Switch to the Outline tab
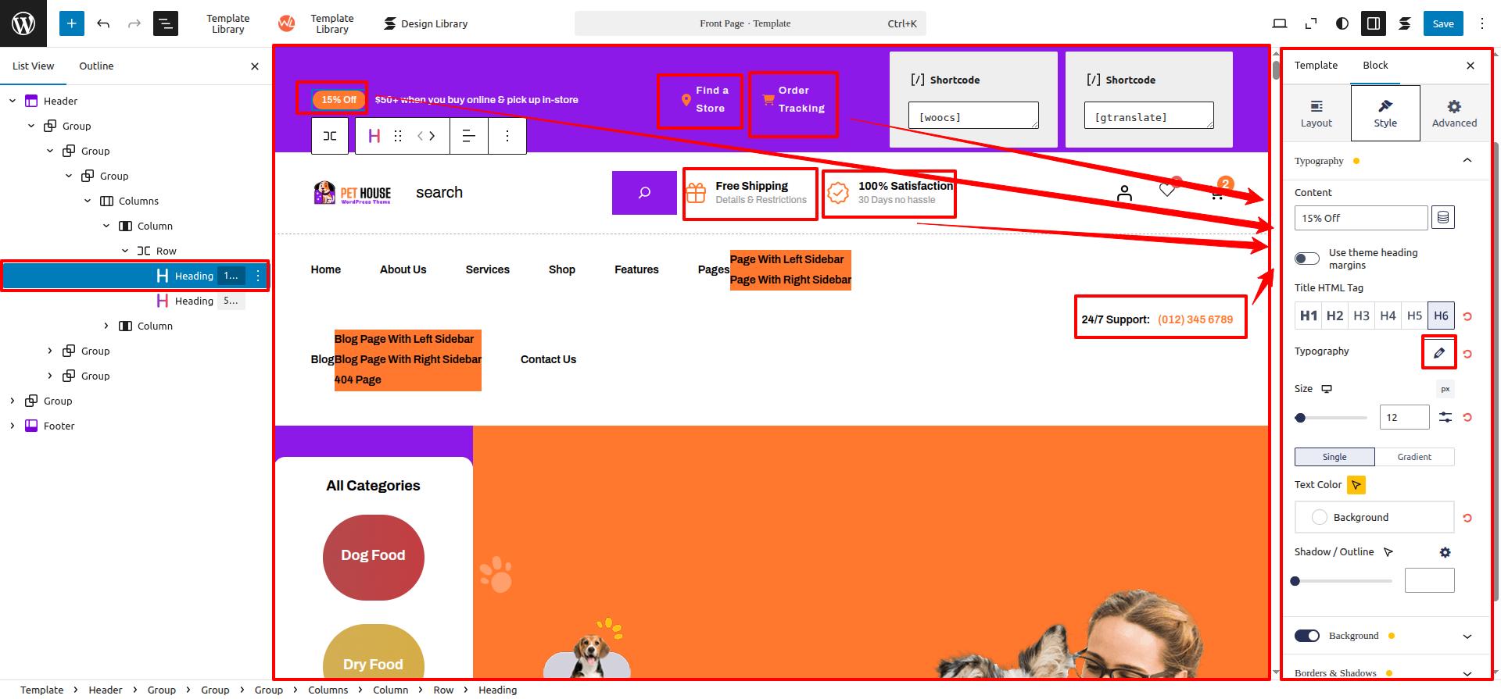Screen dimensions: 1501x699 tap(96, 66)
